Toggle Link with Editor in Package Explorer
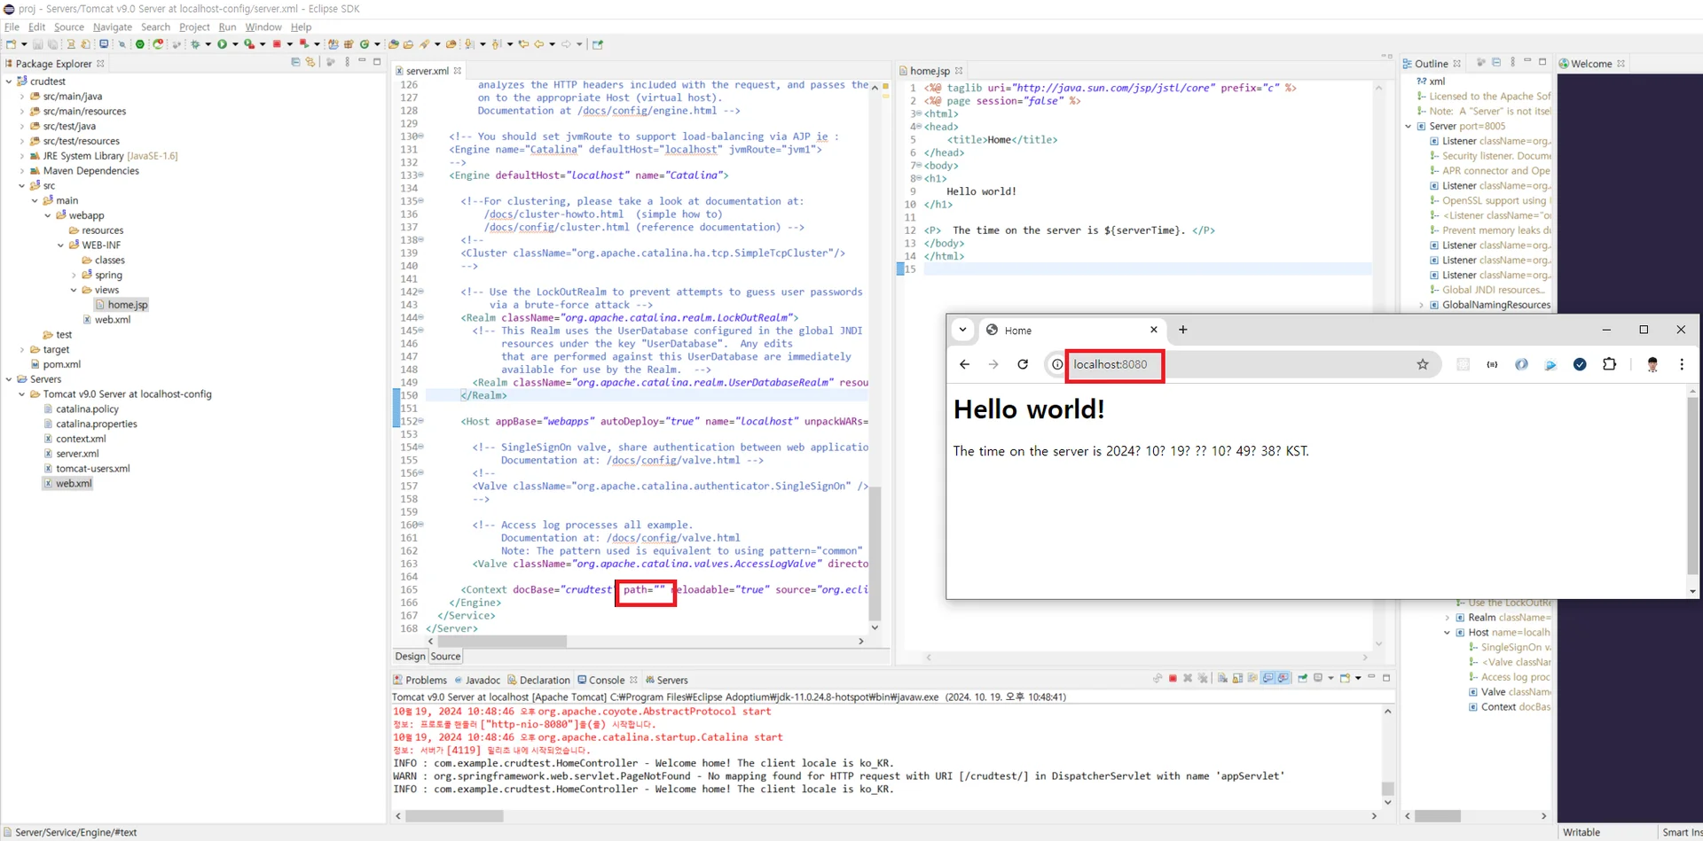The height and width of the screenshot is (841, 1703). 310,62
